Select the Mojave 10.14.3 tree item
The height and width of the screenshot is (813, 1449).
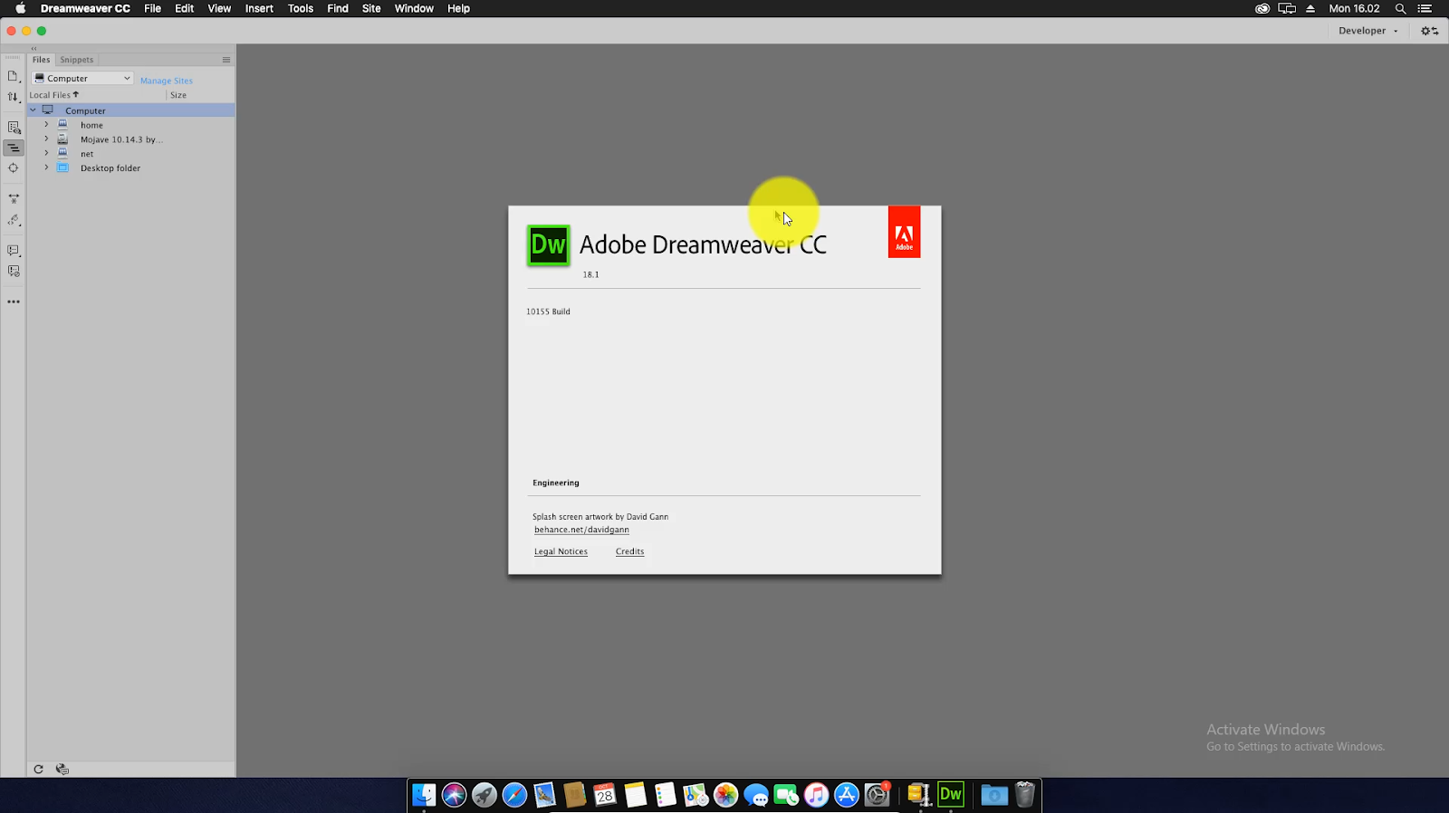click(x=121, y=139)
